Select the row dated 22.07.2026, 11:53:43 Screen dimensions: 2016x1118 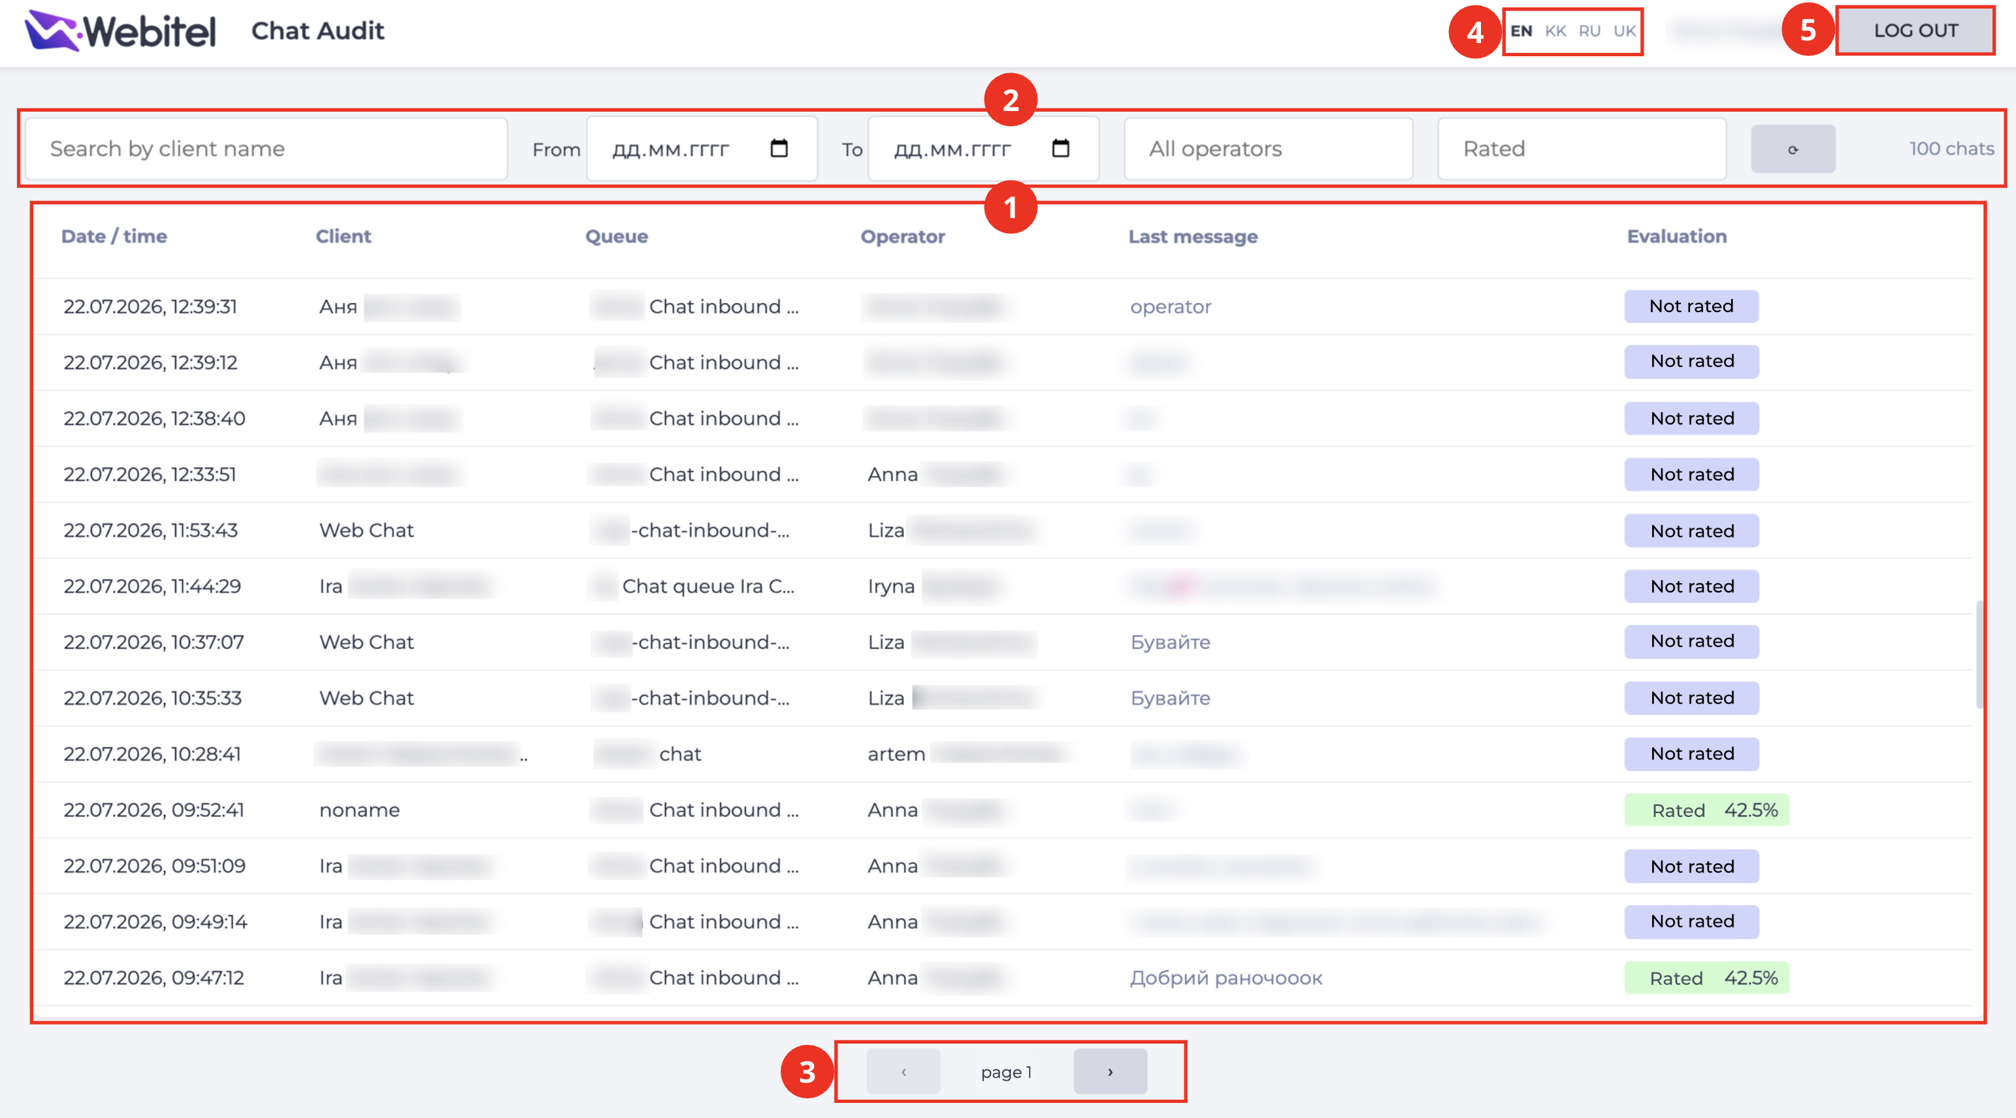click(x=1003, y=530)
